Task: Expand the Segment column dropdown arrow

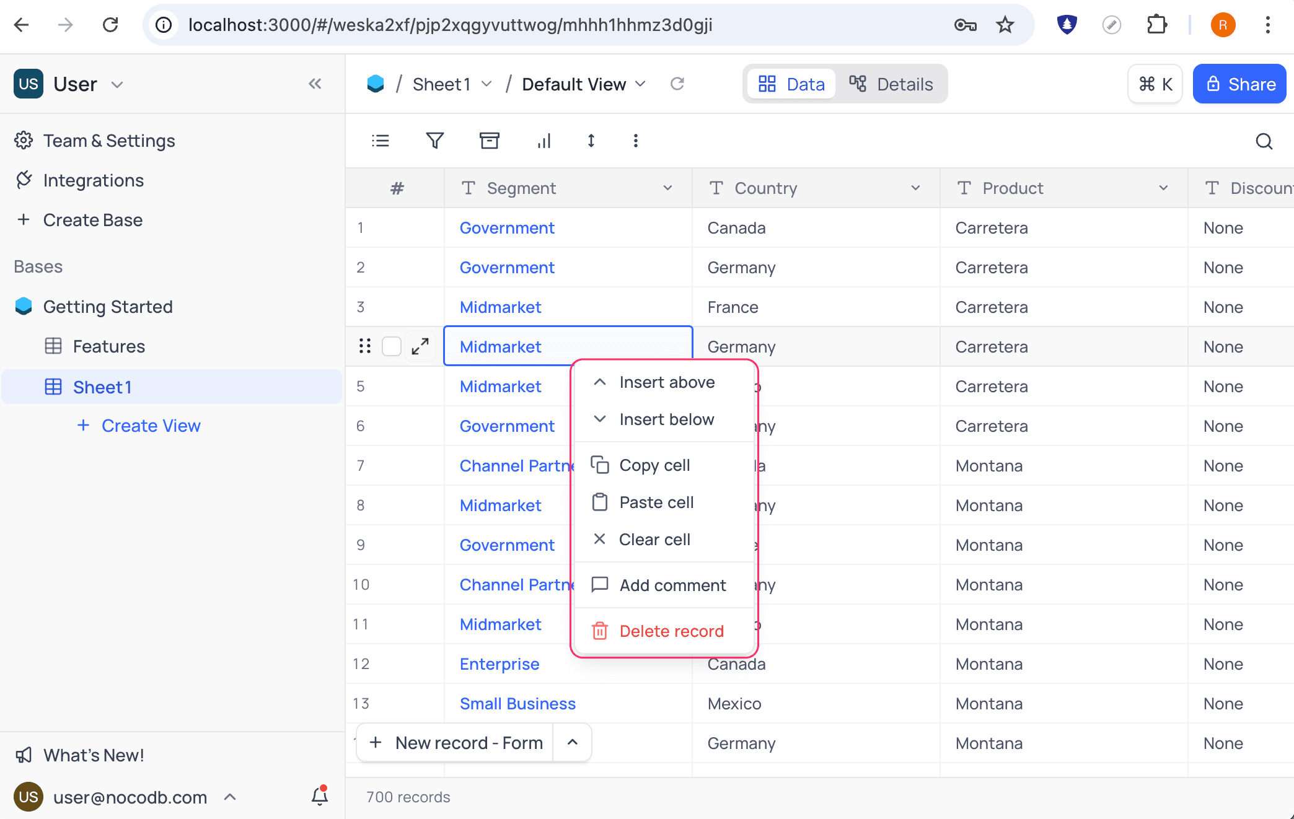Action: coord(667,188)
